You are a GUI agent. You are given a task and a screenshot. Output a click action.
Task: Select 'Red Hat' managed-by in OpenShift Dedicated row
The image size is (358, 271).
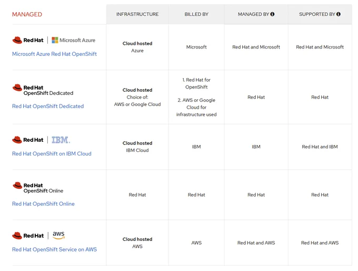pyautogui.click(x=256, y=97)
